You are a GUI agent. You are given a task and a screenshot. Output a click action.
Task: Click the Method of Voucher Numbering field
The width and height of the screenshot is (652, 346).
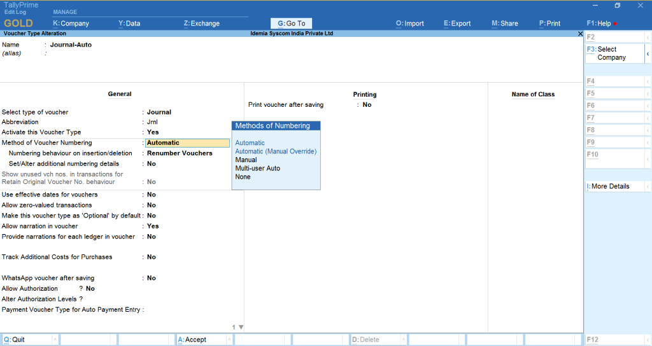(187, 143)
